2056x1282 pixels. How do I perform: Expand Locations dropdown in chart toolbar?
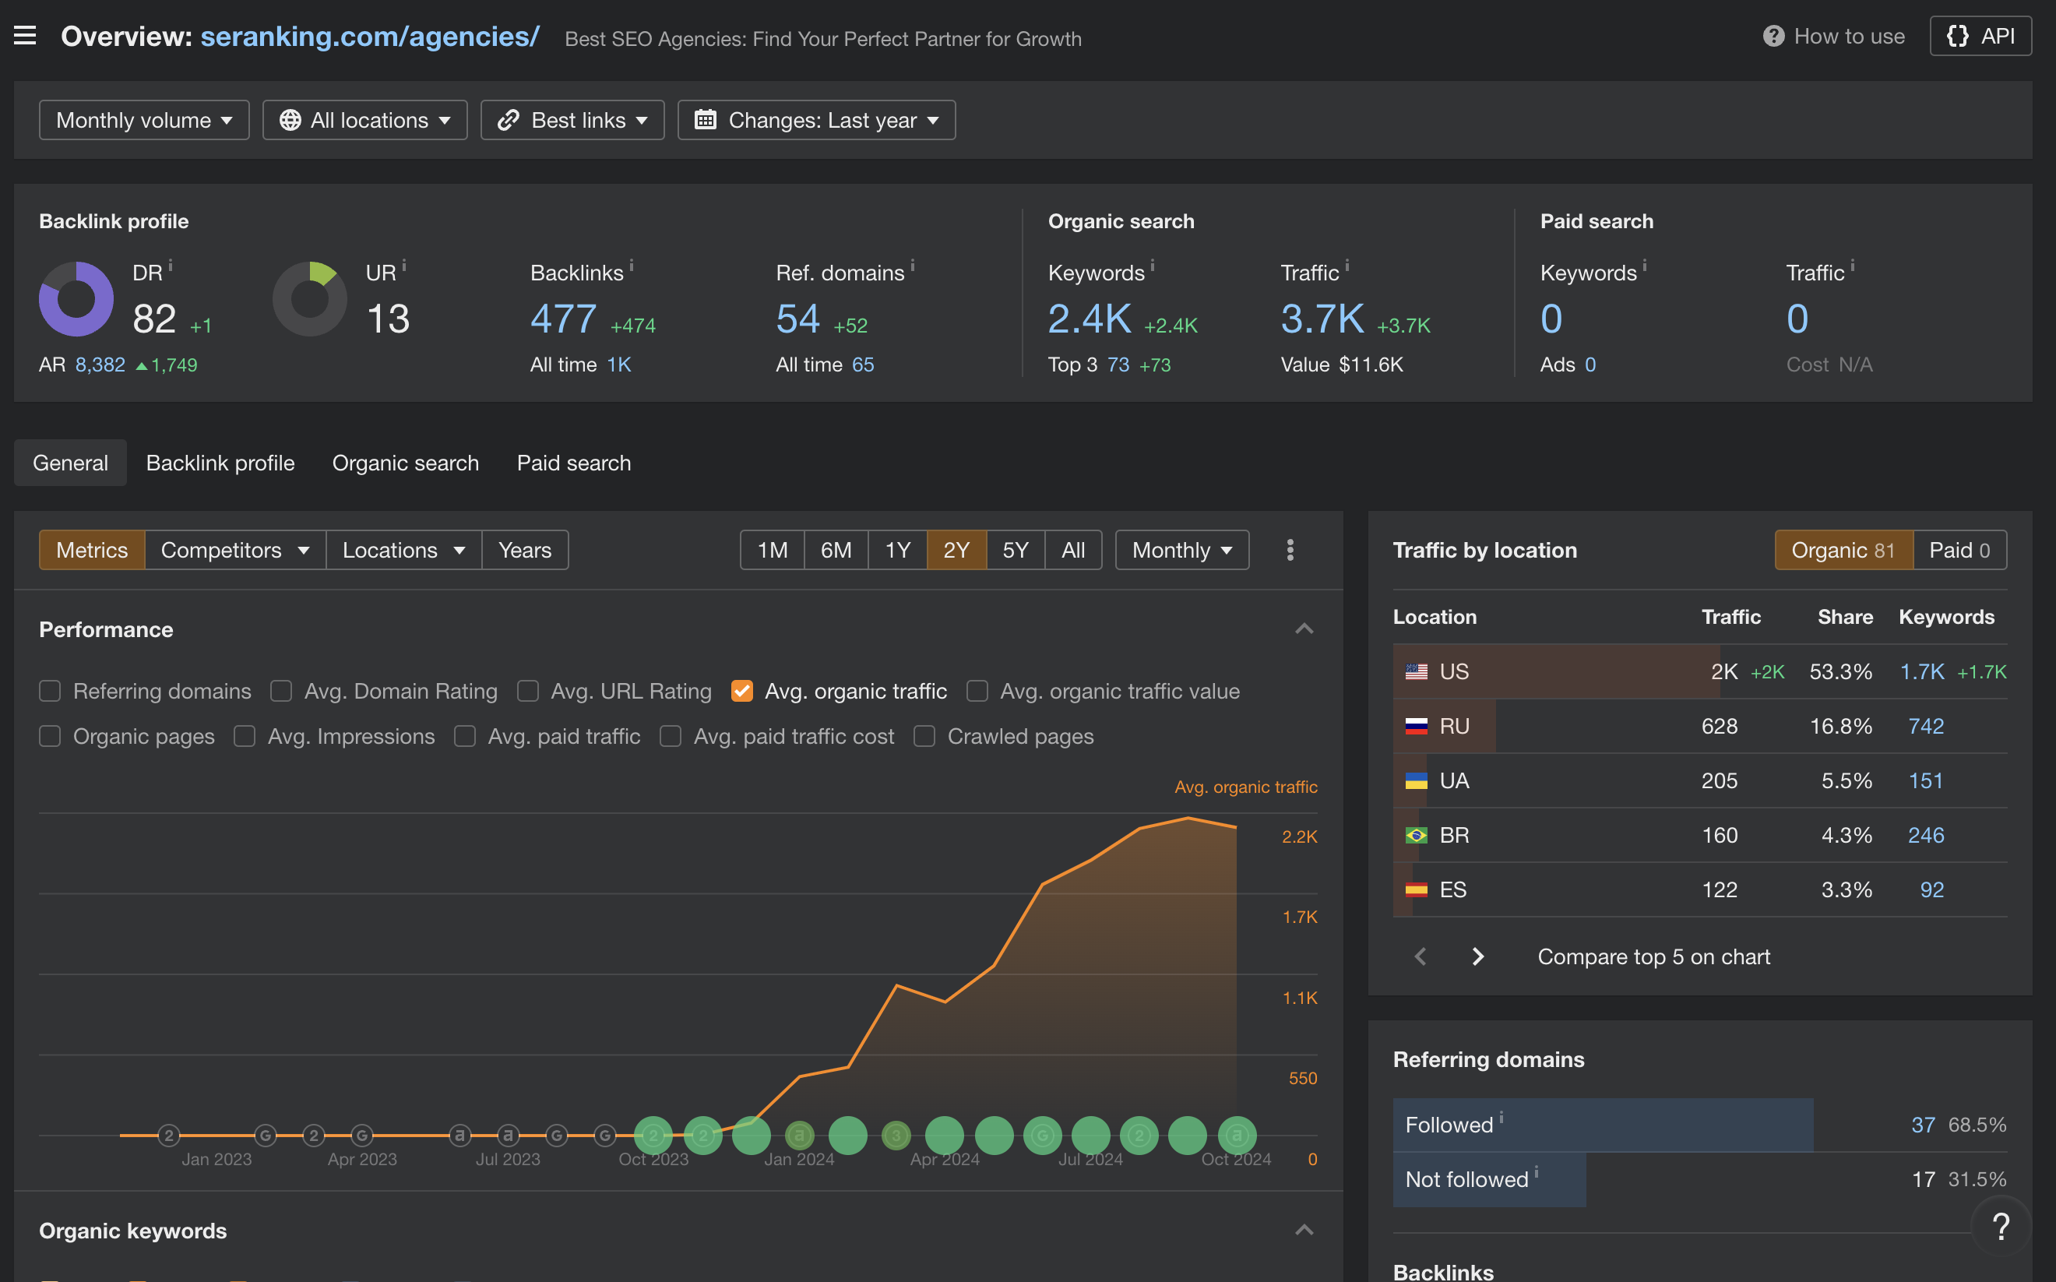click(403, 551)
